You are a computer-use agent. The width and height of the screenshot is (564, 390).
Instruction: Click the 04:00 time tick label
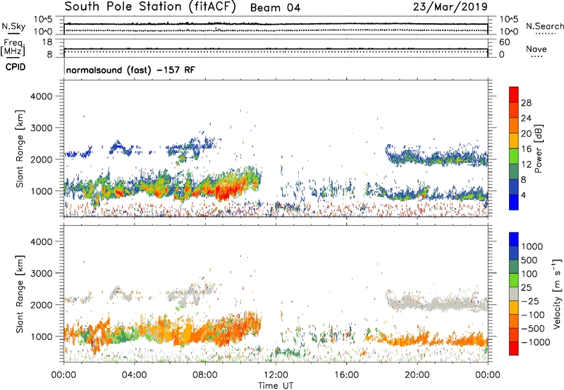[x=134, y=375]
